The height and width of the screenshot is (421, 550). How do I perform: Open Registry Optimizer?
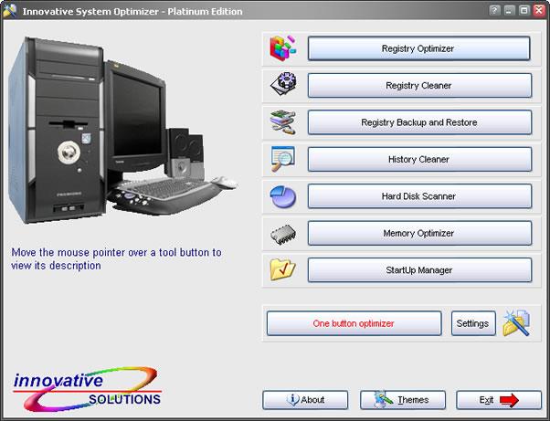coord(418,48)
